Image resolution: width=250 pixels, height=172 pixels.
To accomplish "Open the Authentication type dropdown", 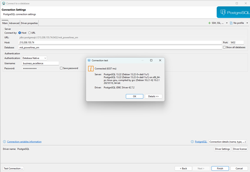I will (x=34, y=58).
